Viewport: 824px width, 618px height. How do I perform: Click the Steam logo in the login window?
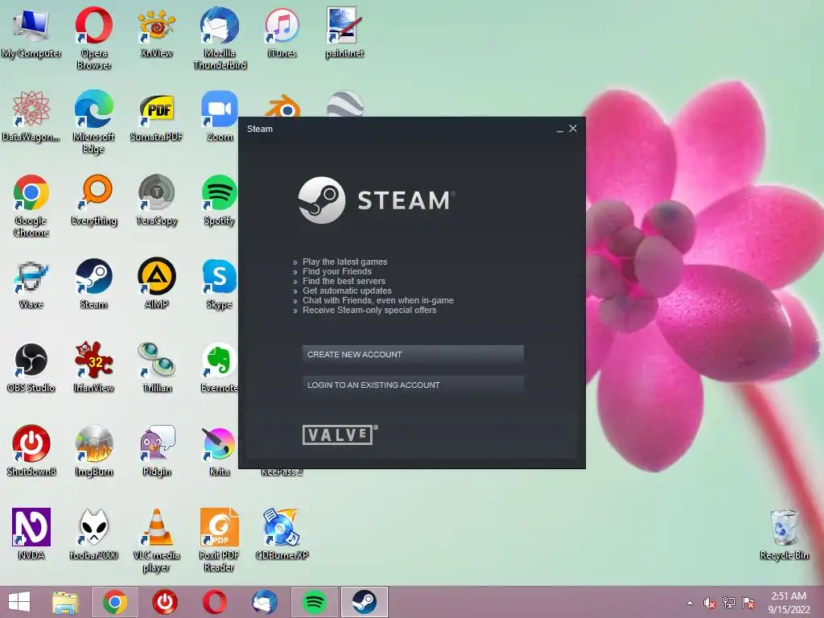[x=377, y=200]
